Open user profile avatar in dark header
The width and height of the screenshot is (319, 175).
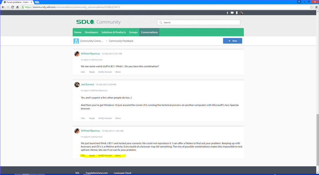point(242,13)
